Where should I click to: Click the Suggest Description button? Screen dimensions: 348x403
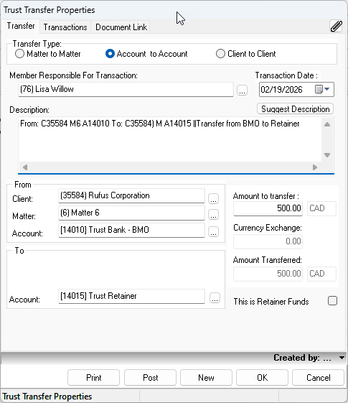point(295,109)
